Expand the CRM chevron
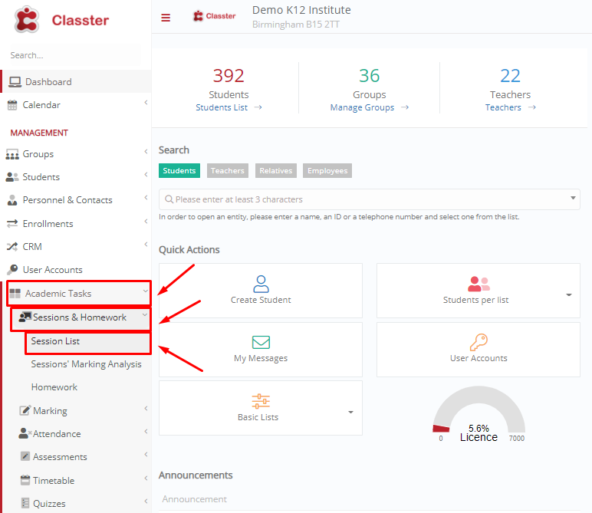 [146, 245]
